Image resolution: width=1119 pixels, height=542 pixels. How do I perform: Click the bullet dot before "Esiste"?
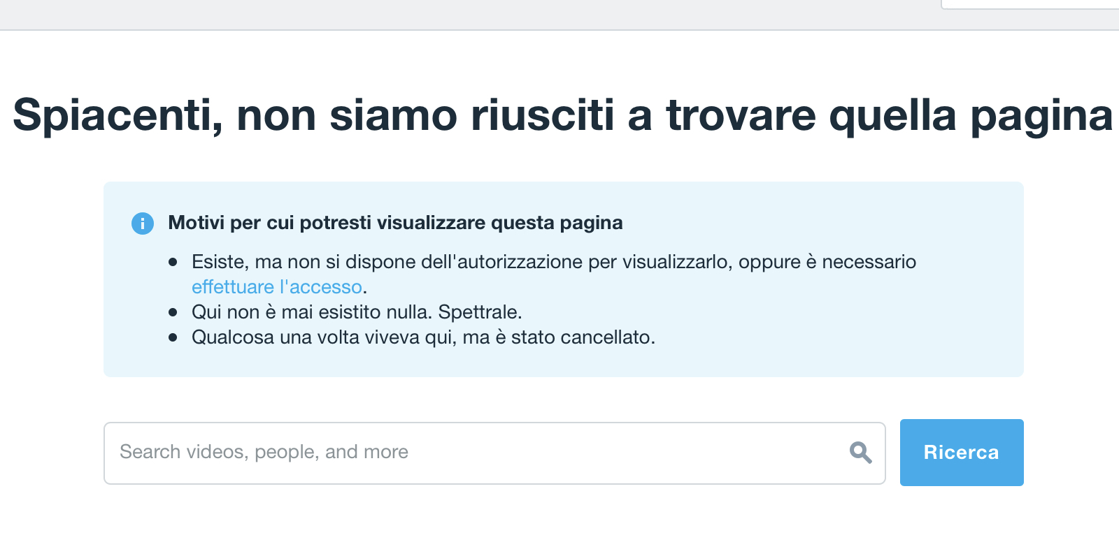coord(173,263)
